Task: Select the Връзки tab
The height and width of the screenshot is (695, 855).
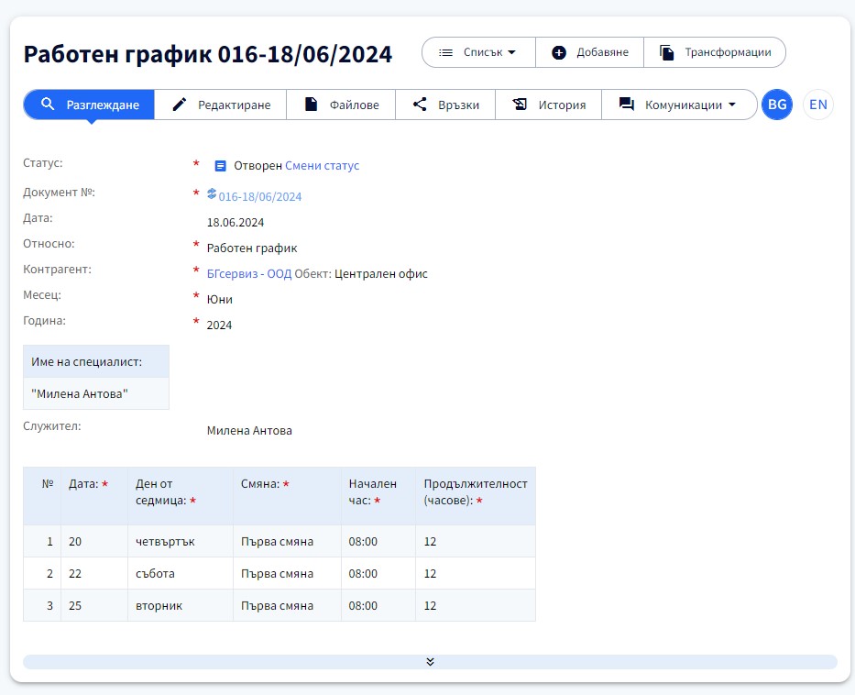Action: pyautogui.click(x=445, y=105)
